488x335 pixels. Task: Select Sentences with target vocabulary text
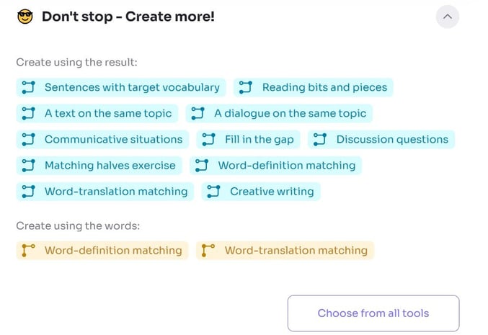[132, 87]
